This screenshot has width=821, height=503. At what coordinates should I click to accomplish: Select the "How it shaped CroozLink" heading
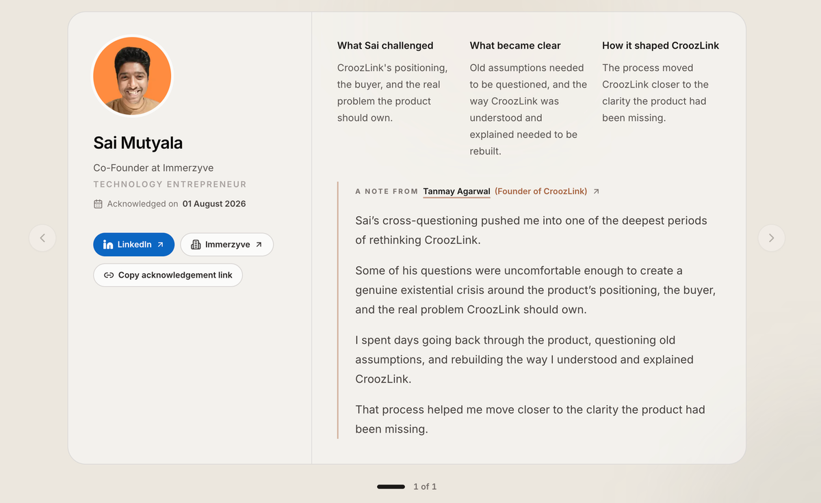[661, 46]
